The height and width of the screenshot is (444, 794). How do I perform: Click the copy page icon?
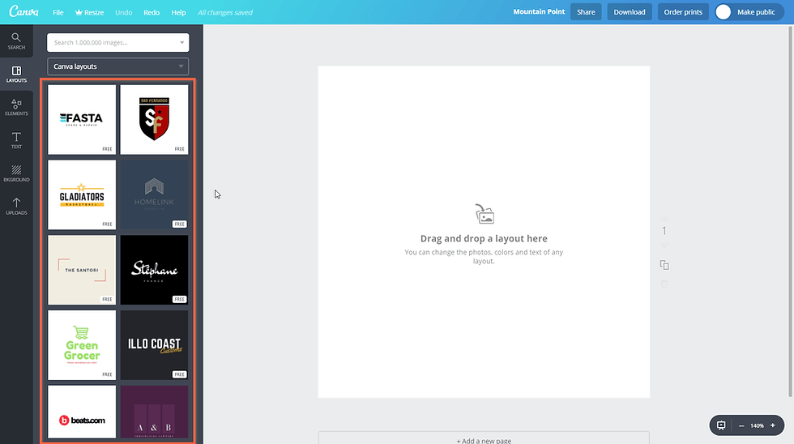coord(664,265)
